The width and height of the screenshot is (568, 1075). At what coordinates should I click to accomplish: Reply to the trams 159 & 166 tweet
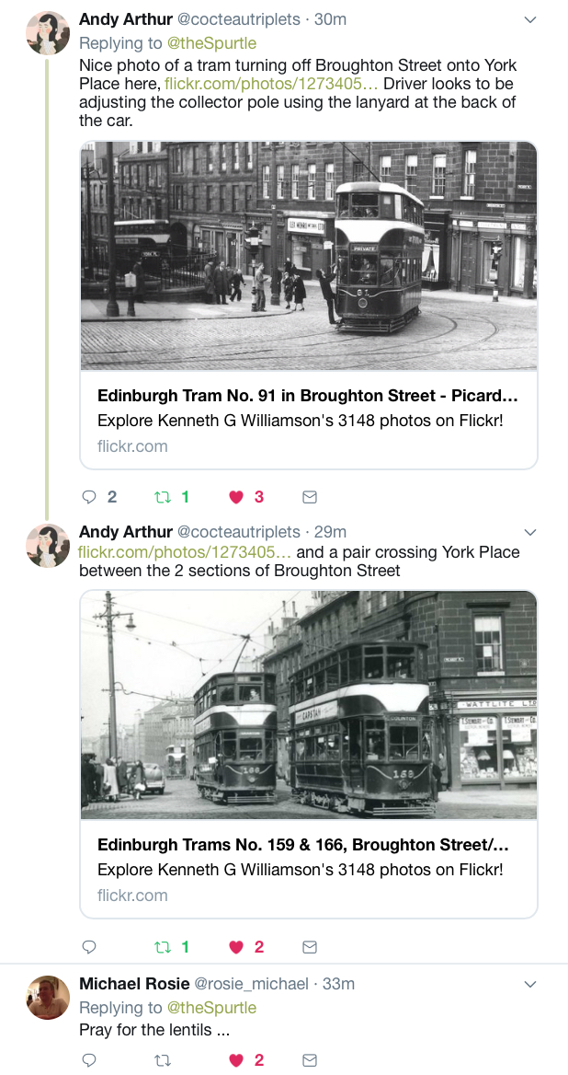point(90,947)
